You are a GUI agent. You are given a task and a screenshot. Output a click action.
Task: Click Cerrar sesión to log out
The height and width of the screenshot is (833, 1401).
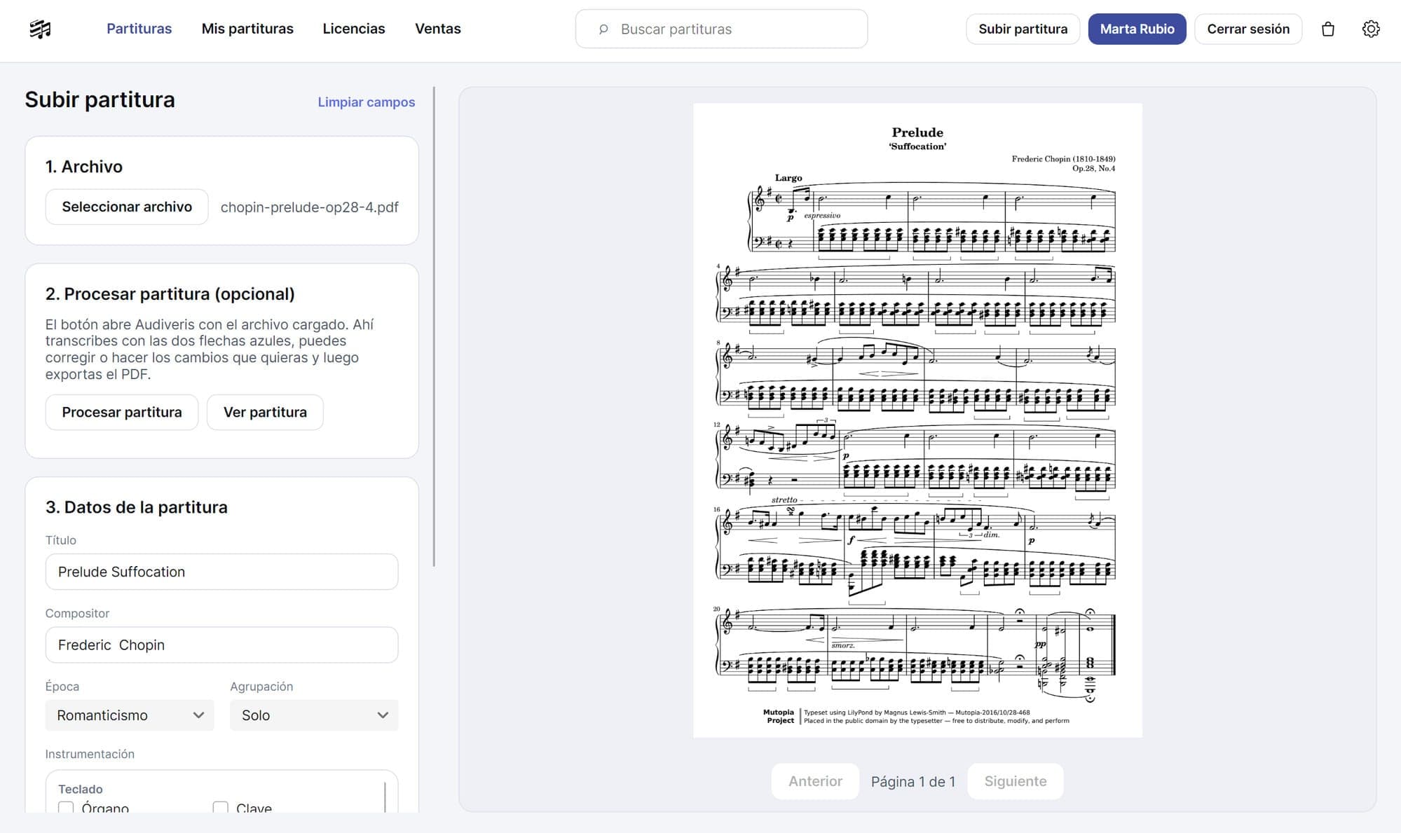tap(1248, 29)
